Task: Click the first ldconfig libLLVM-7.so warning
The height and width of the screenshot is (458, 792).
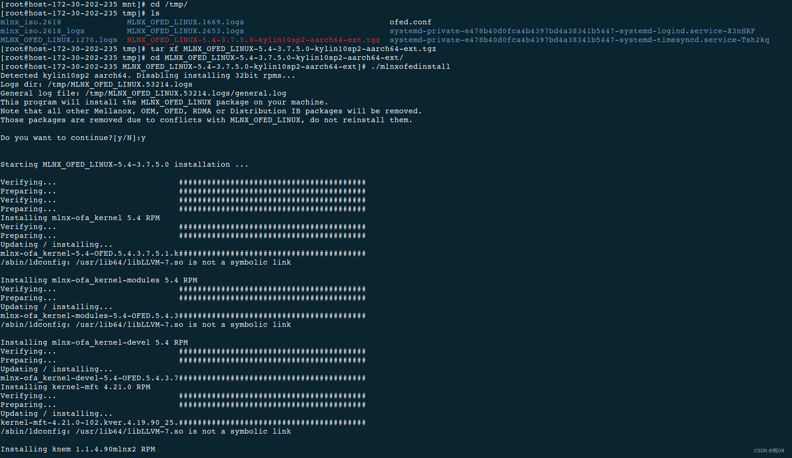Action: pyautogui.click(x=146, y=262)
